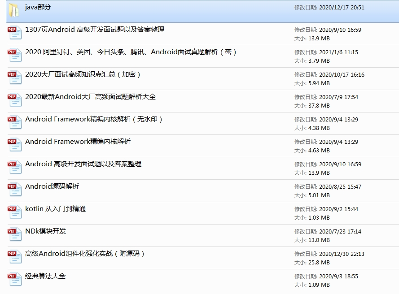Click PDF icon for 1307页Android 高级开发面试题以及答案整理

(14, 33)
